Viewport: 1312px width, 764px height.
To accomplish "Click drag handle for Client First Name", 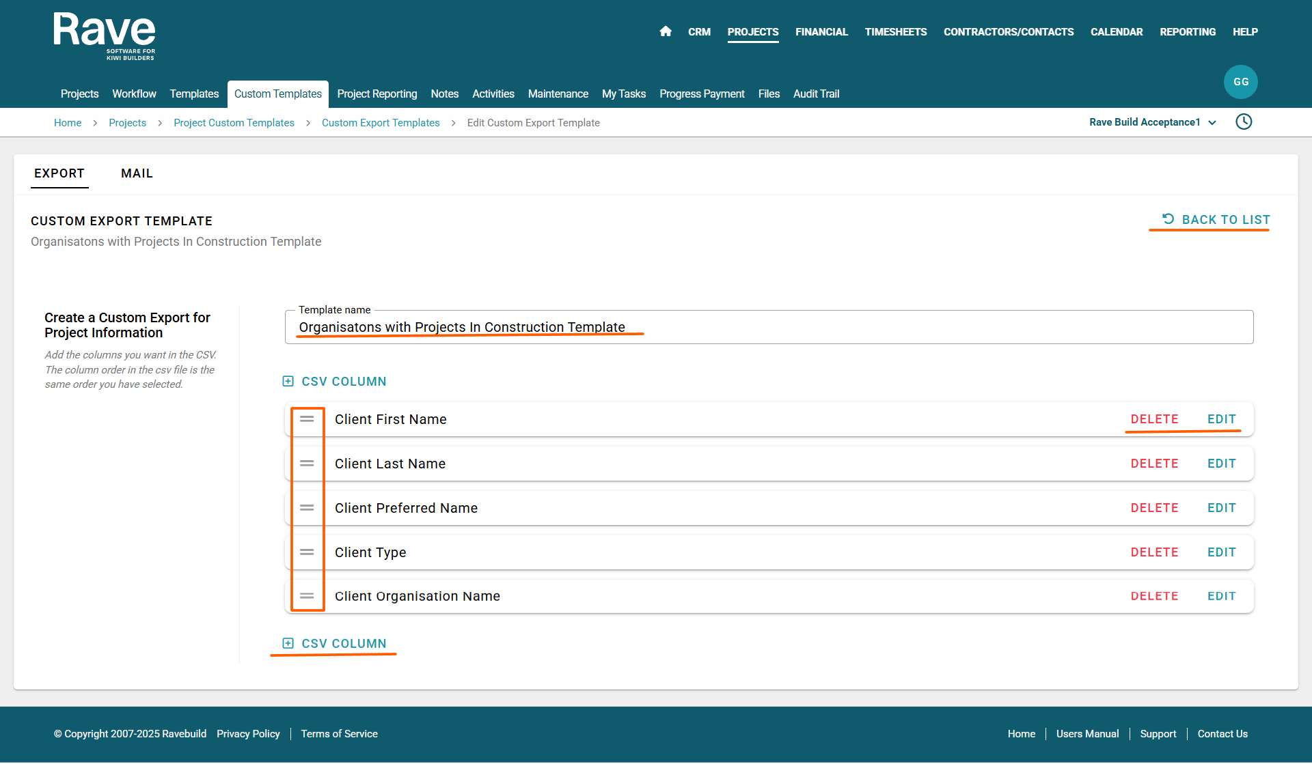I will point(307,419).
